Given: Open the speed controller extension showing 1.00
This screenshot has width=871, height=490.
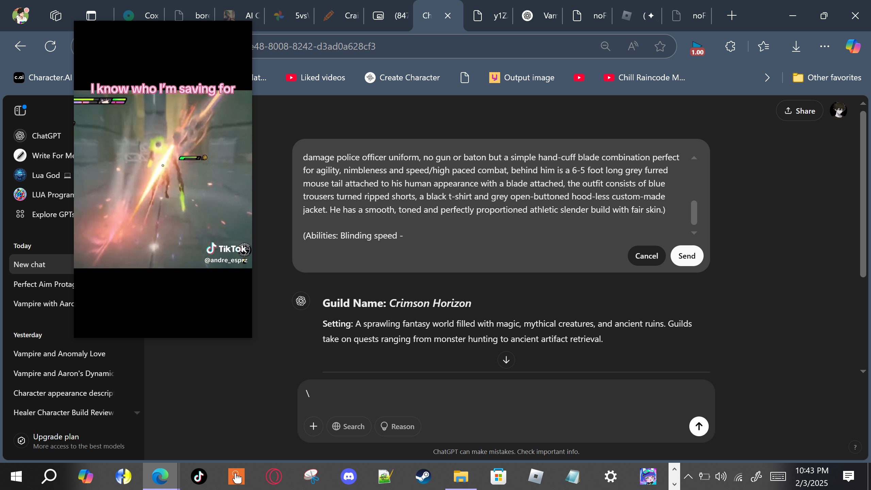Looking at the screenshot, I should 697,48.
